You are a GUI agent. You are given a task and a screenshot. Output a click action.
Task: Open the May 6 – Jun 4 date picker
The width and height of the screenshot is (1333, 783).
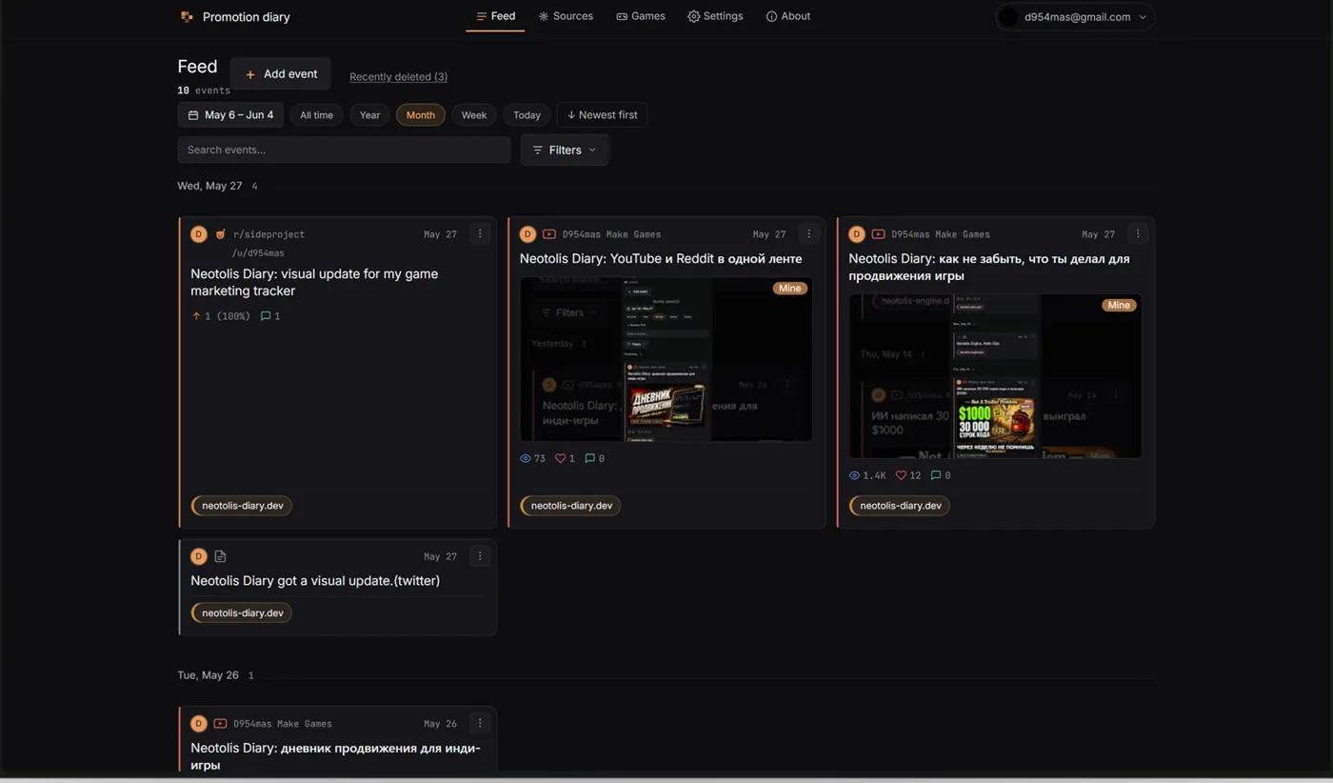point(230,115)
